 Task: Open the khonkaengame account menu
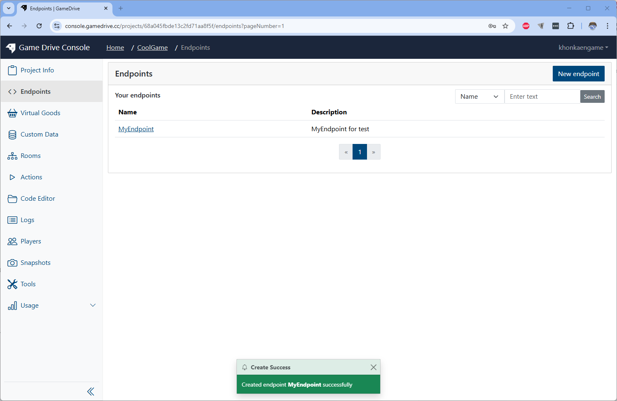point(583,47)
